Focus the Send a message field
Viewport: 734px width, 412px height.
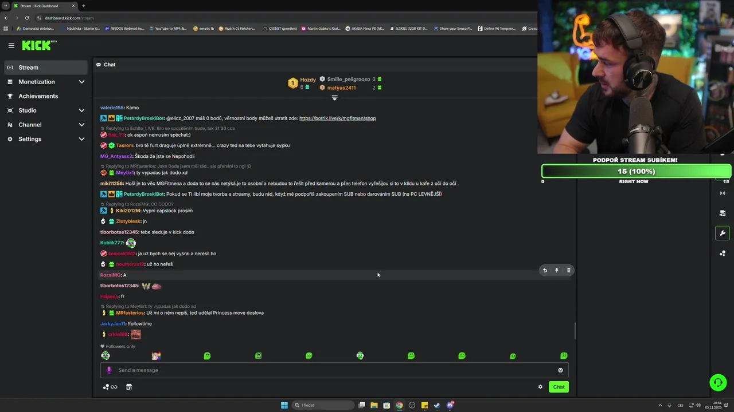[x=334, y=370]
